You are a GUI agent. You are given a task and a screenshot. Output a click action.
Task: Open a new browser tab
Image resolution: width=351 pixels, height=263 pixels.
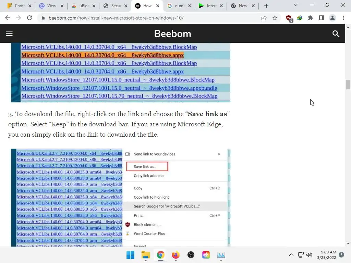point(266,6)
